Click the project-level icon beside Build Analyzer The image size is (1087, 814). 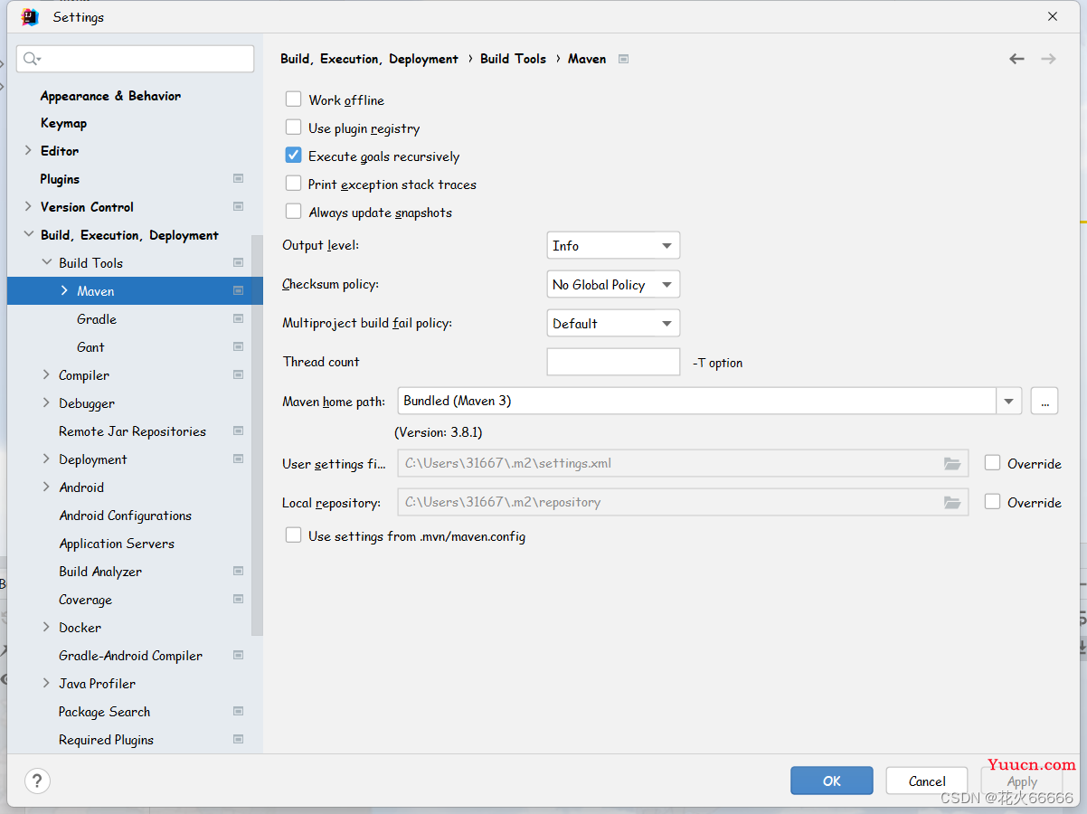[x=238, y=572]
